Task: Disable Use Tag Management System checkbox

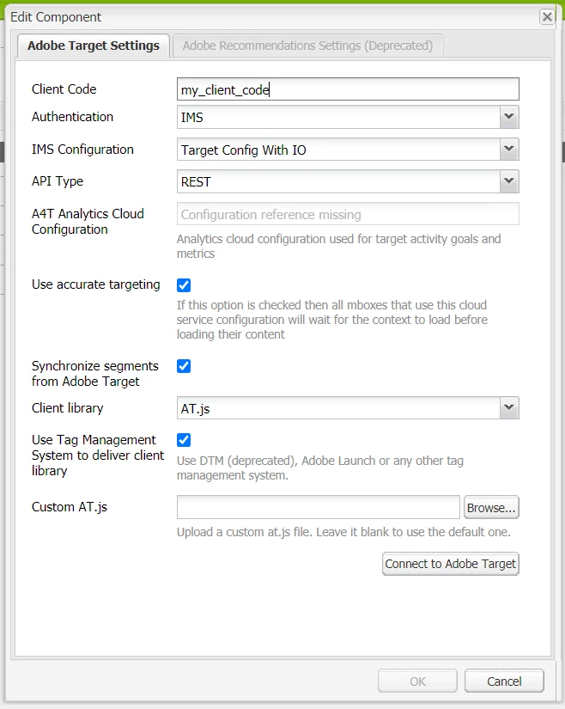Action: [184, 440]
